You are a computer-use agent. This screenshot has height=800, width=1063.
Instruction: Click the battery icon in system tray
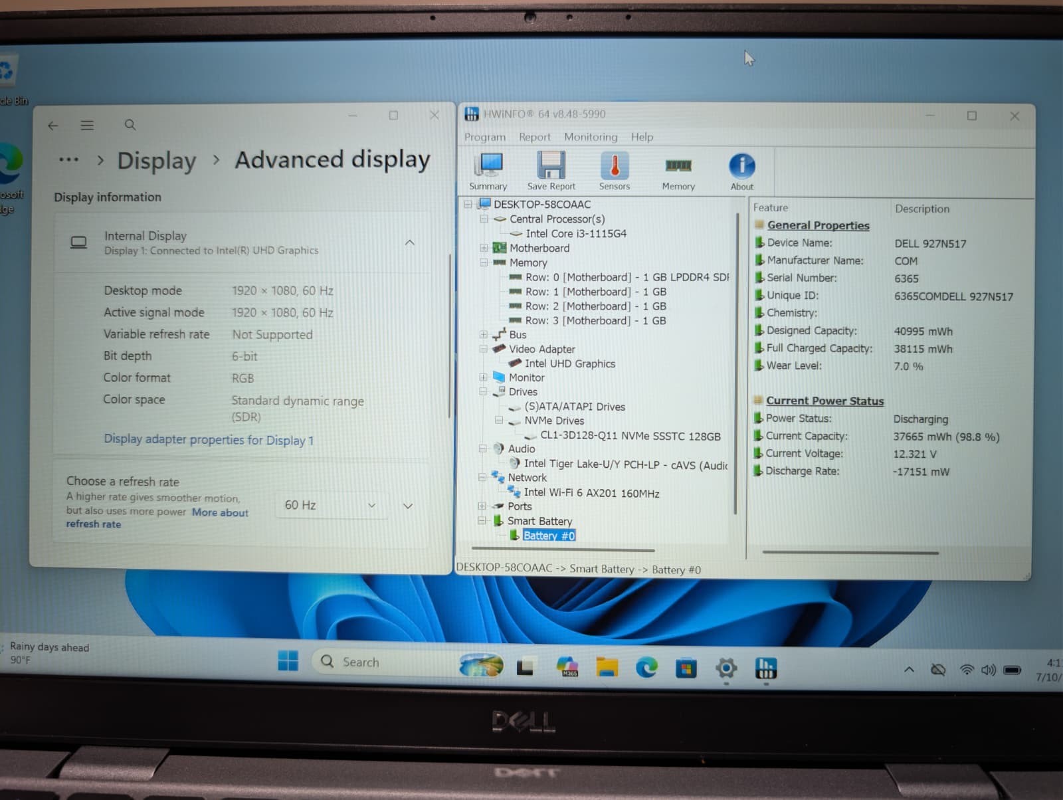pyautogui.click(x=1012, y=670)
